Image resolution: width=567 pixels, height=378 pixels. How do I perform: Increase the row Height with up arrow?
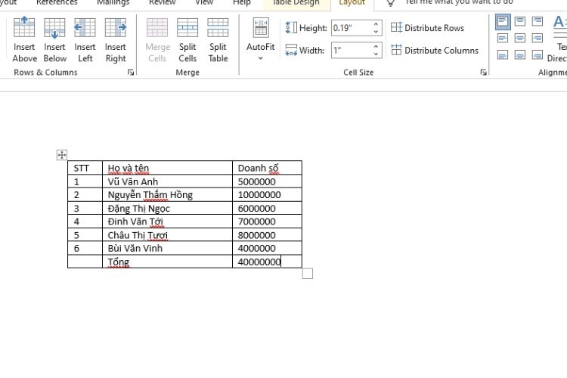(x=376, y=24)
